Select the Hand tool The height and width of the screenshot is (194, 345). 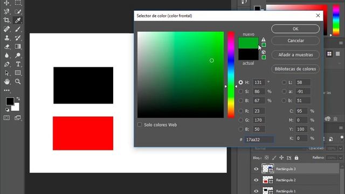coord(6,81)
